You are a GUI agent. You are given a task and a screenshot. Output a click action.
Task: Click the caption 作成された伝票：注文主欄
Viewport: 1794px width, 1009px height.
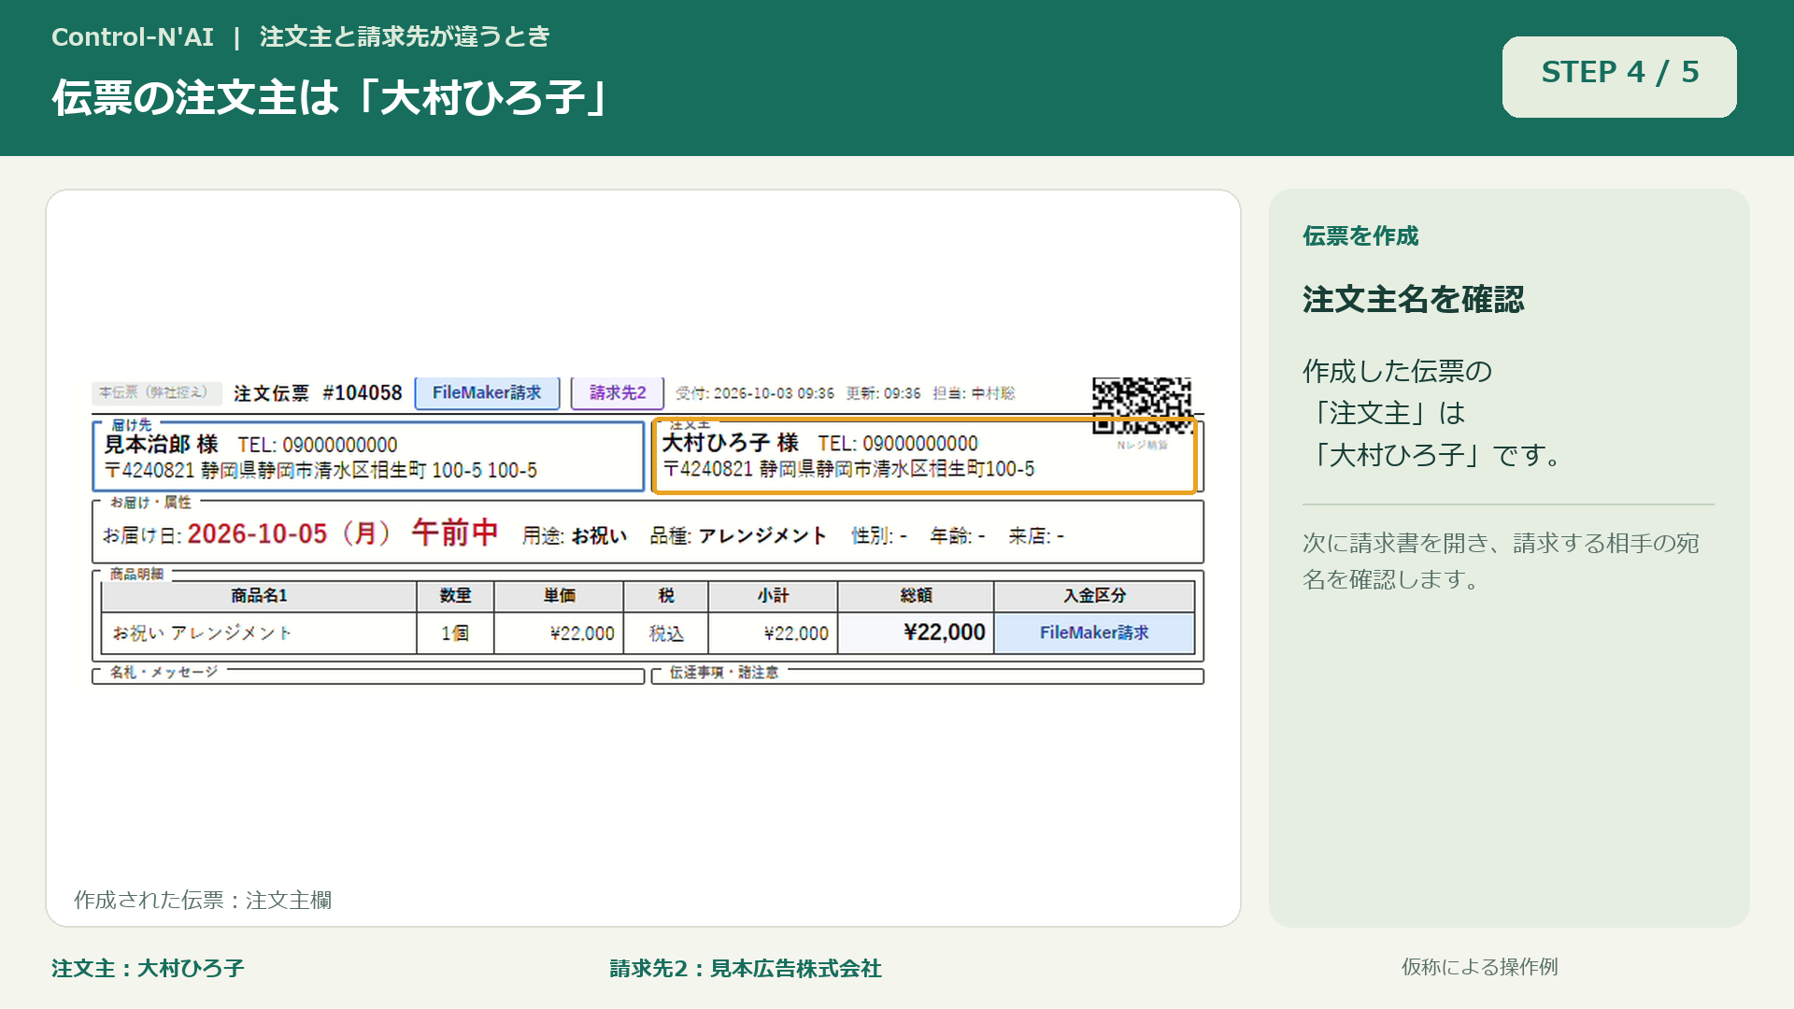point(203,900)
